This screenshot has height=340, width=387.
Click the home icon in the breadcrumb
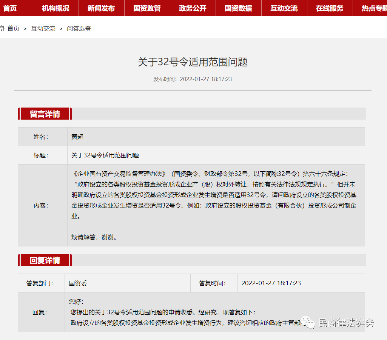tap(3, 28)
